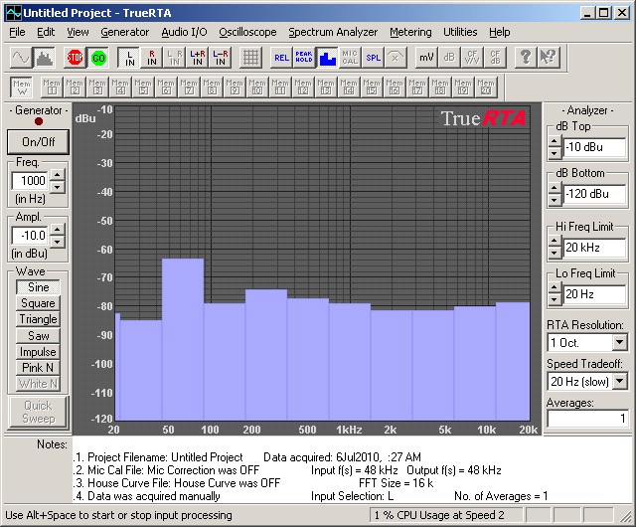Select the spectrum analyzer icon
The width and height of the screenshot is (636, 527).
point(45,57)
